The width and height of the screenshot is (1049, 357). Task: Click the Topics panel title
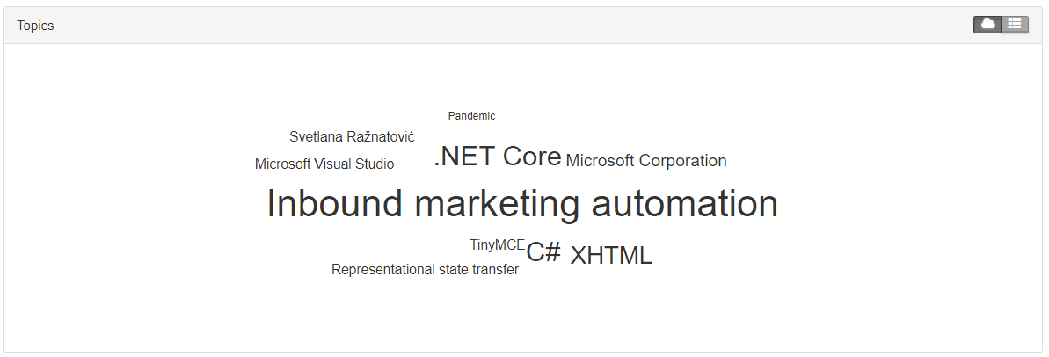(35, 25)
